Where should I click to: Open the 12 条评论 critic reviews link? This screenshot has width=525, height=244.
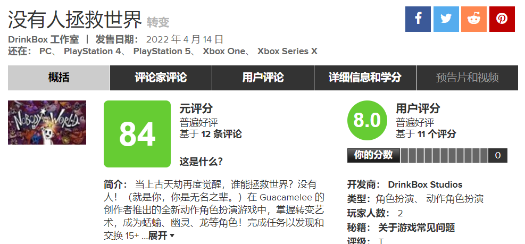[x=221, y=134]
